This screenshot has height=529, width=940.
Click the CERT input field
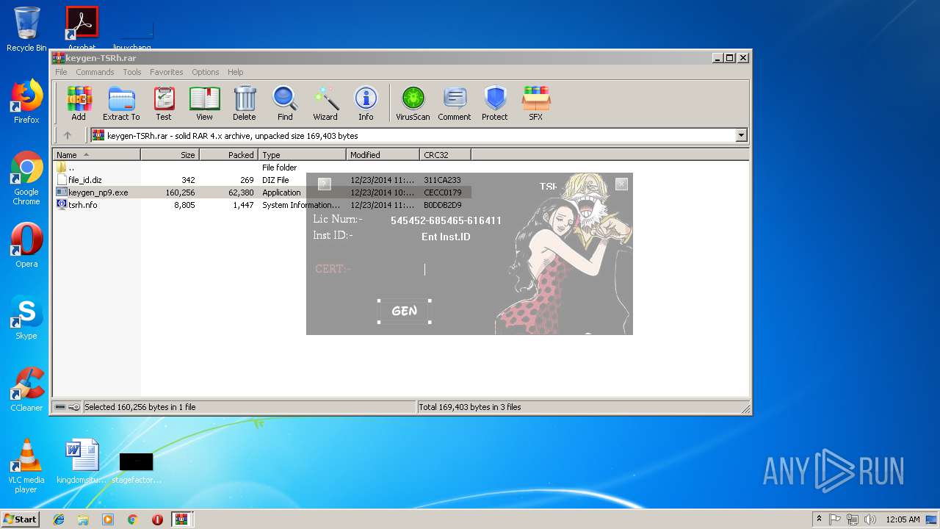424,269
